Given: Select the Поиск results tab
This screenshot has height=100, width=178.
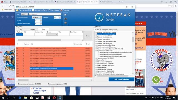Looking at the screenshot, I should (43, 29).
